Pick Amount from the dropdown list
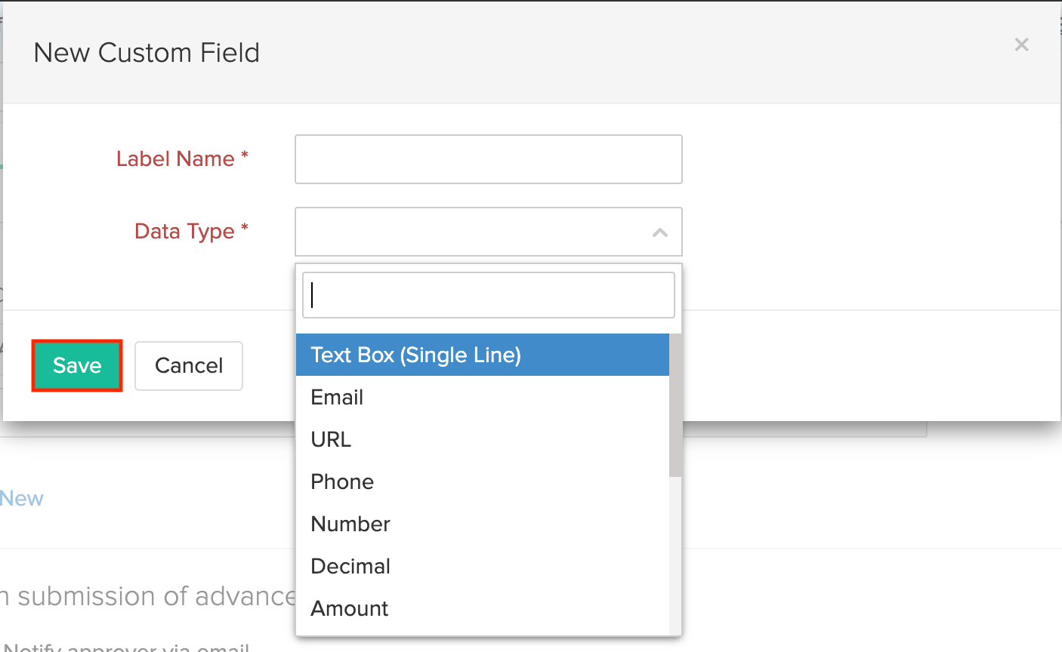Viewport: 1062px width, 652px height. click(x=350, y=608)
